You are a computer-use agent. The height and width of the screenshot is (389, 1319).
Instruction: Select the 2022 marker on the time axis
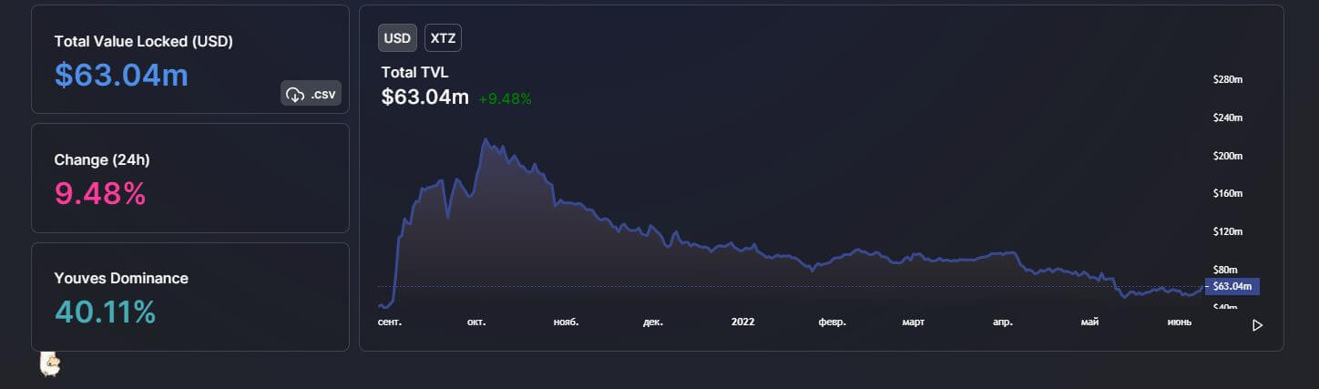click(x=742, y=322)
